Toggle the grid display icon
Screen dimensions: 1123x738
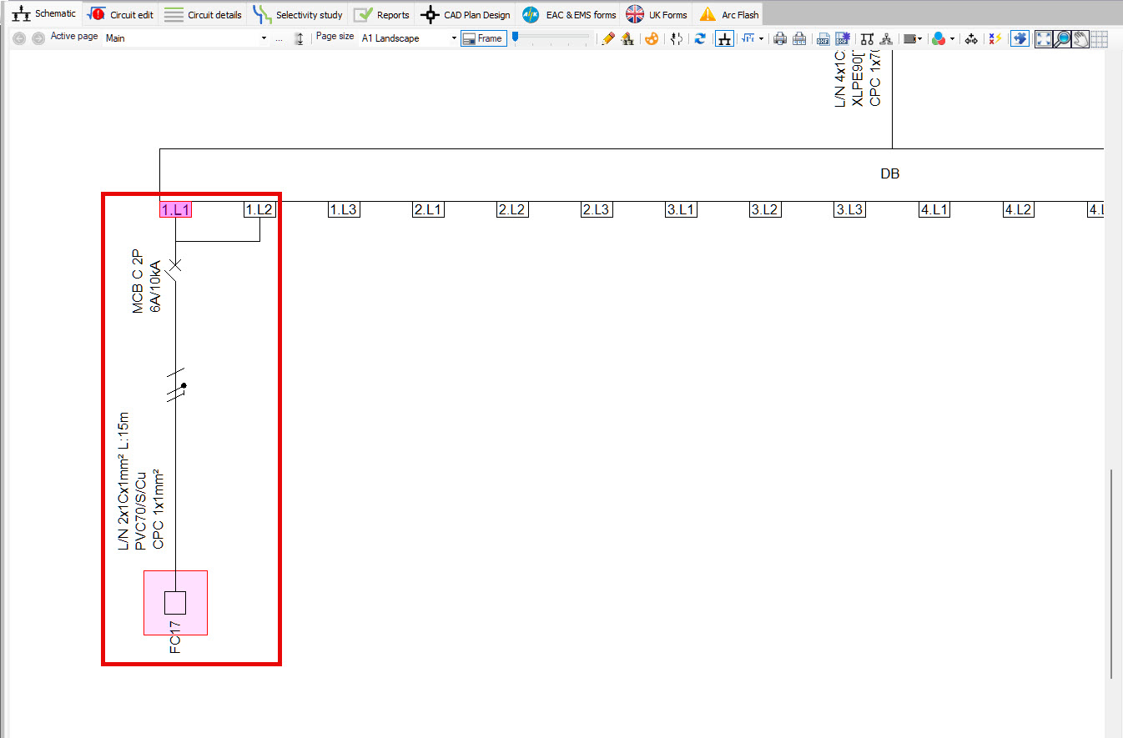[x=1099, y=38]
